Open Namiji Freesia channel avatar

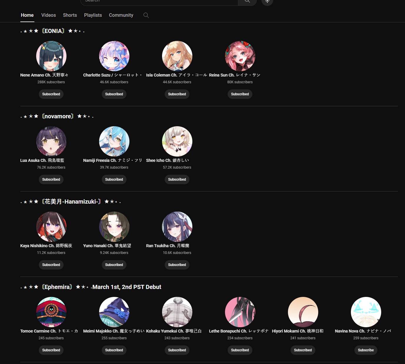pyautogui.click(x=114, y=141)
